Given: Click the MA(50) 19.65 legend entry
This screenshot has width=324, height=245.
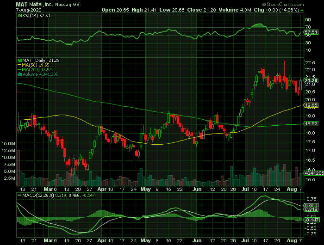Looking at the screenshot, I should pos(33,65).
